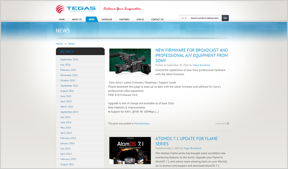Click the AtomOS 7.1 article thumbnail
This screenshot has width=288, height=169.
click(130, 151)
